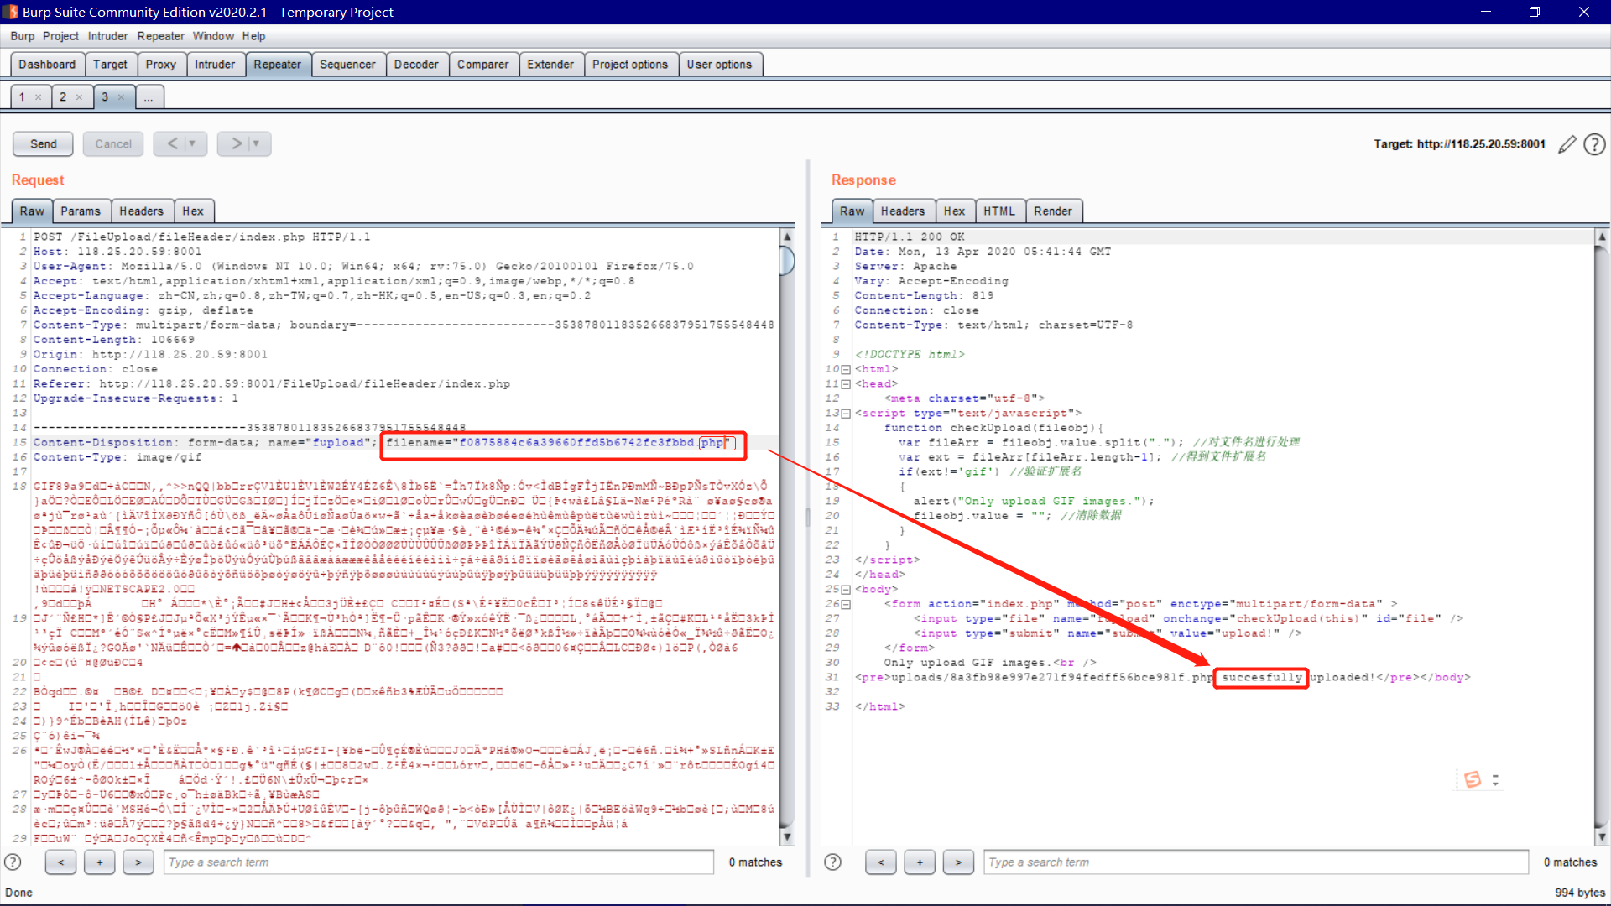
Task: Select Repeater tab 2
Action: (63, 97)
